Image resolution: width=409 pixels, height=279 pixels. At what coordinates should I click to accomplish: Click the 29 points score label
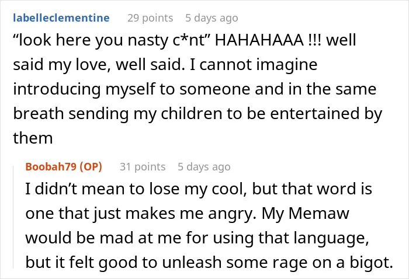150,18
